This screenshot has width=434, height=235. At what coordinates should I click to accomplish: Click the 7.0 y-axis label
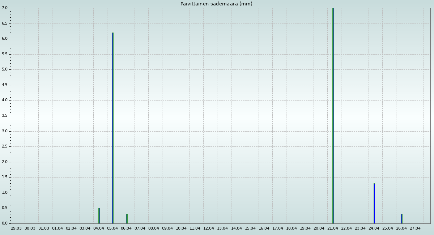[x=4, y=8]
